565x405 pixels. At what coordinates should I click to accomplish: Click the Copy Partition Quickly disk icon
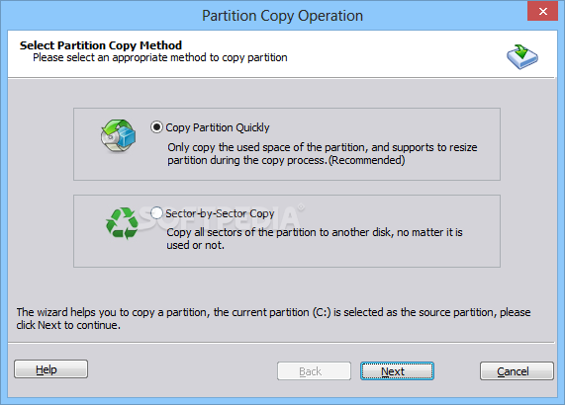(x=118, y=136)
